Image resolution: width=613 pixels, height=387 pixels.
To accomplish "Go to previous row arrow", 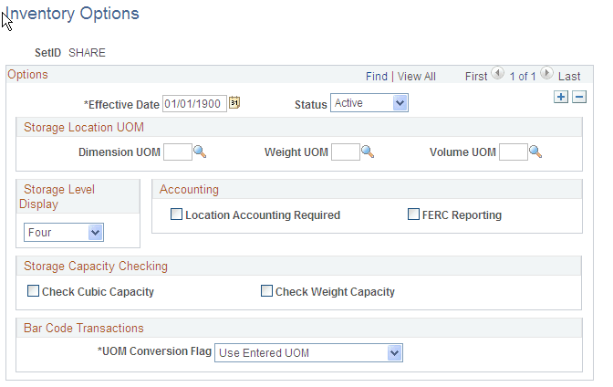I will [x=497, y=76].
